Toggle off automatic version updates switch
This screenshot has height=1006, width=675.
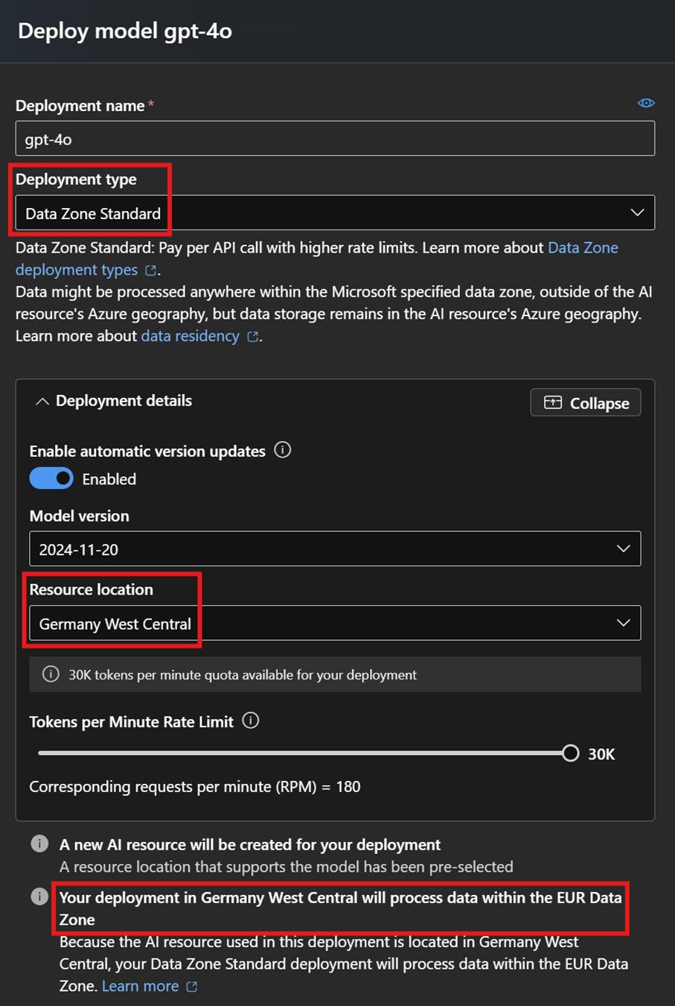tap(51, 478)
